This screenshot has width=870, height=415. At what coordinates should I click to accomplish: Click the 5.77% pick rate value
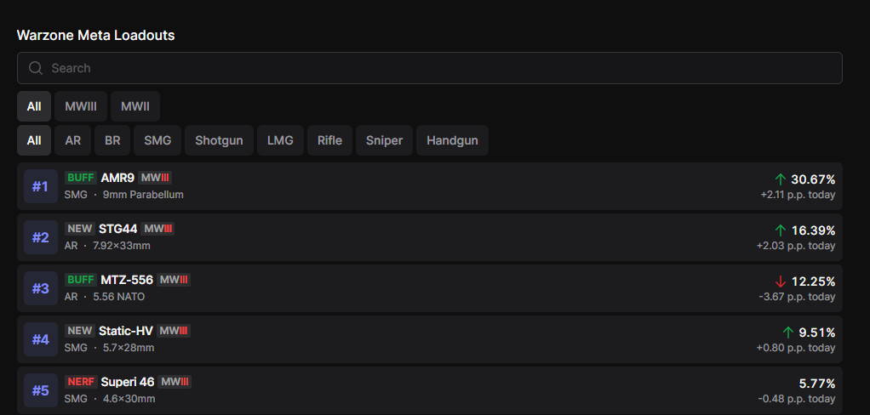click(x=816, y=384)
